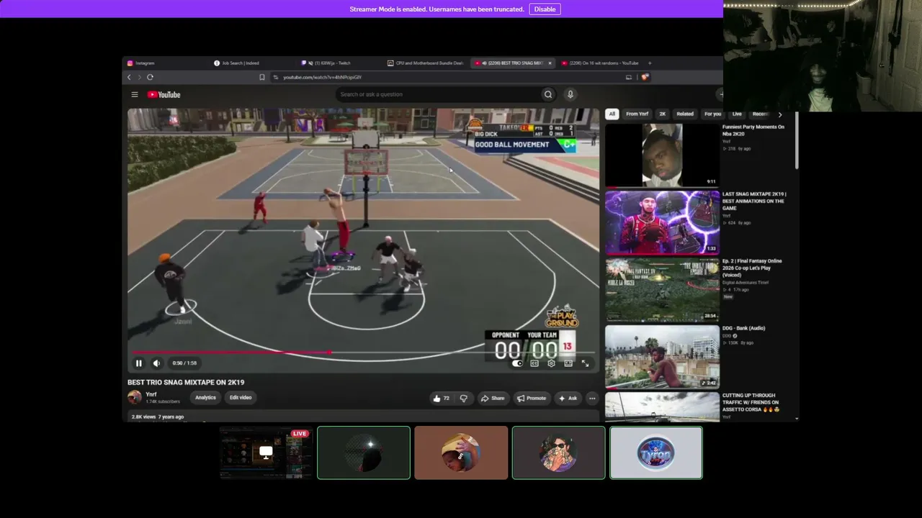This screenshot has width=922, height=518.
Task: Select the For you filter chip
Action: click(712, 114)
